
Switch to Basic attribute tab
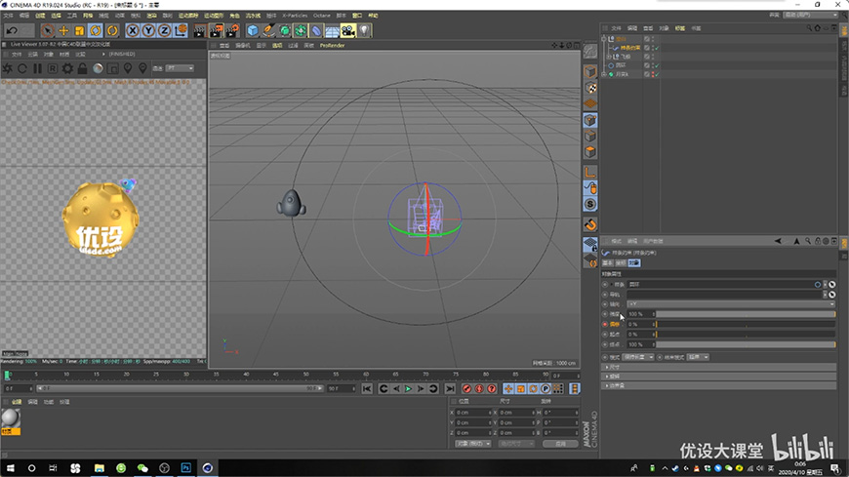(x=608, y=263)
